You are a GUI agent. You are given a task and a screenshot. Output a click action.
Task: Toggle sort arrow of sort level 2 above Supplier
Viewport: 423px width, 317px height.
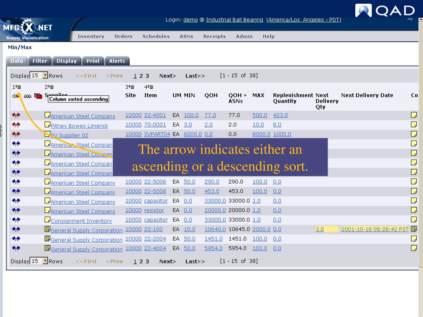tap(49, 87)
